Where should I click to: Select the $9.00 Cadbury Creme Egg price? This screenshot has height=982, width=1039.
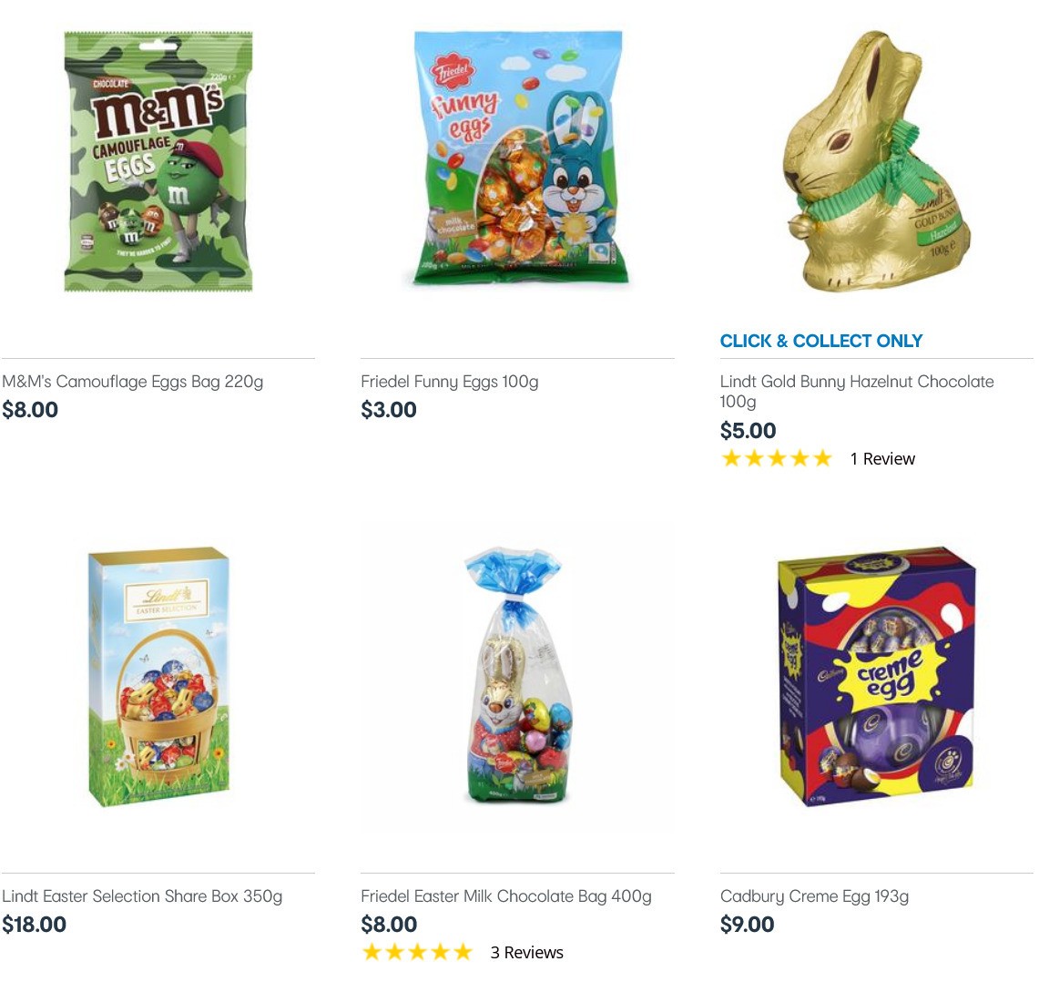click(747, 924)
